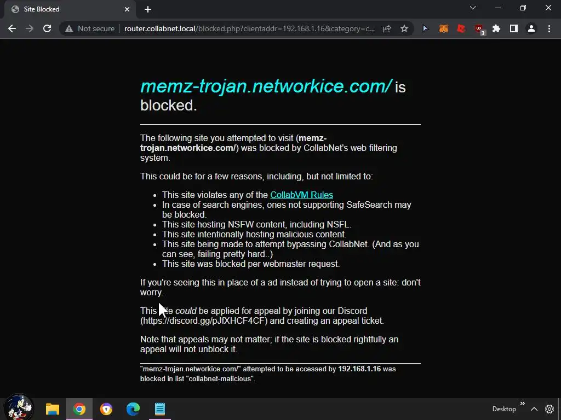Open the MetaMask fox extension
This screenshot has width=561, height=420.
point(444,28)
